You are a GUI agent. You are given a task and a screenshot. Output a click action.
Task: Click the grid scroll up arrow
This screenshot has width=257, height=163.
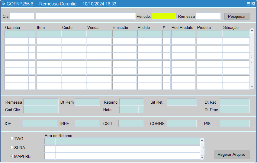(252, 30)
